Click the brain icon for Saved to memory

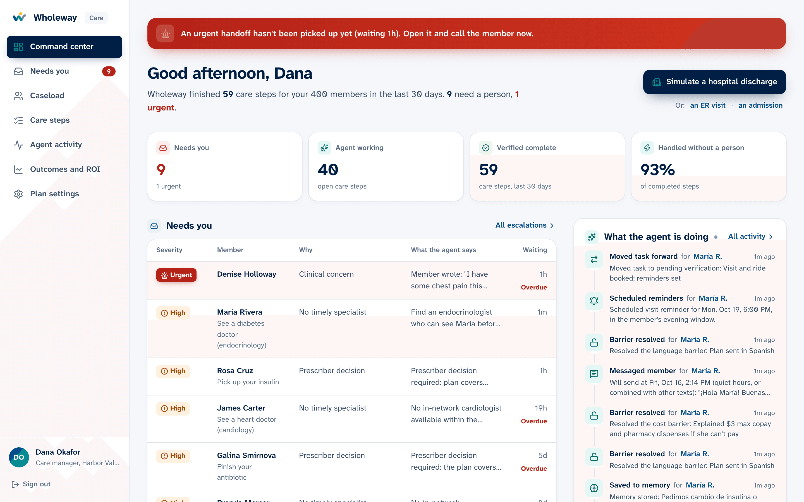tap(594, 488)
